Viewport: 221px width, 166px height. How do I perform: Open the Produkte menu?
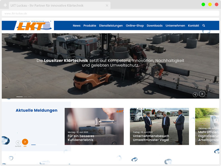pos(90,26)
